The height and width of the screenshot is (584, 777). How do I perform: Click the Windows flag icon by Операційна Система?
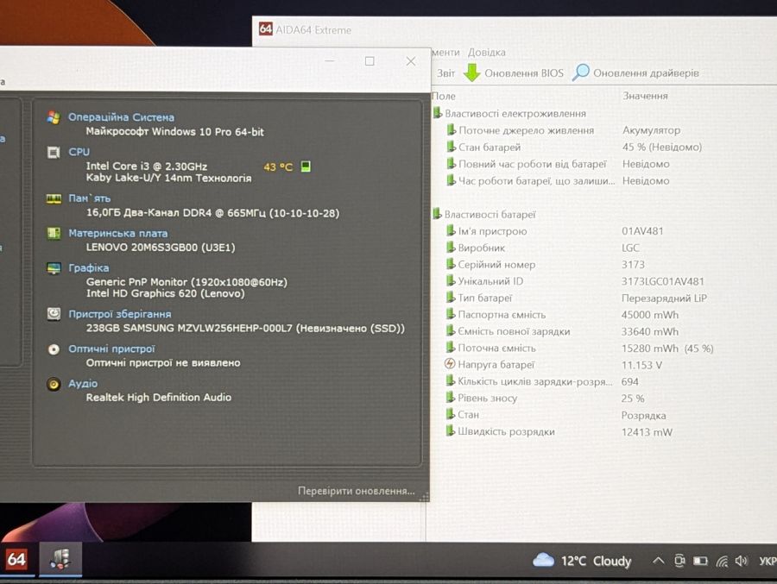pos(54,117)
